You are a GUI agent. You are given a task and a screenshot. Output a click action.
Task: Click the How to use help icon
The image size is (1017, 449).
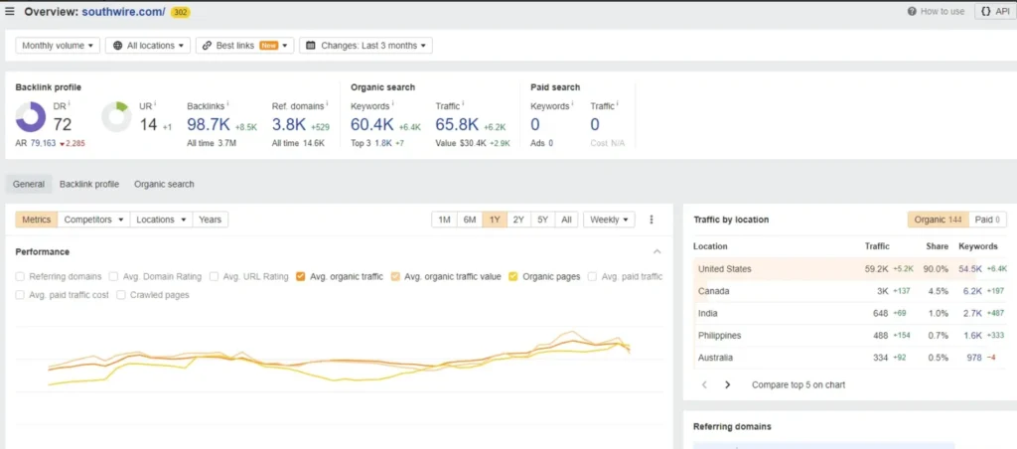tap(913, 12)
